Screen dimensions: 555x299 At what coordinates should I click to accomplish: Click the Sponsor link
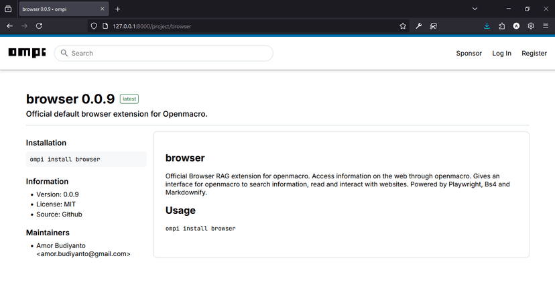[x=469, y=54]
